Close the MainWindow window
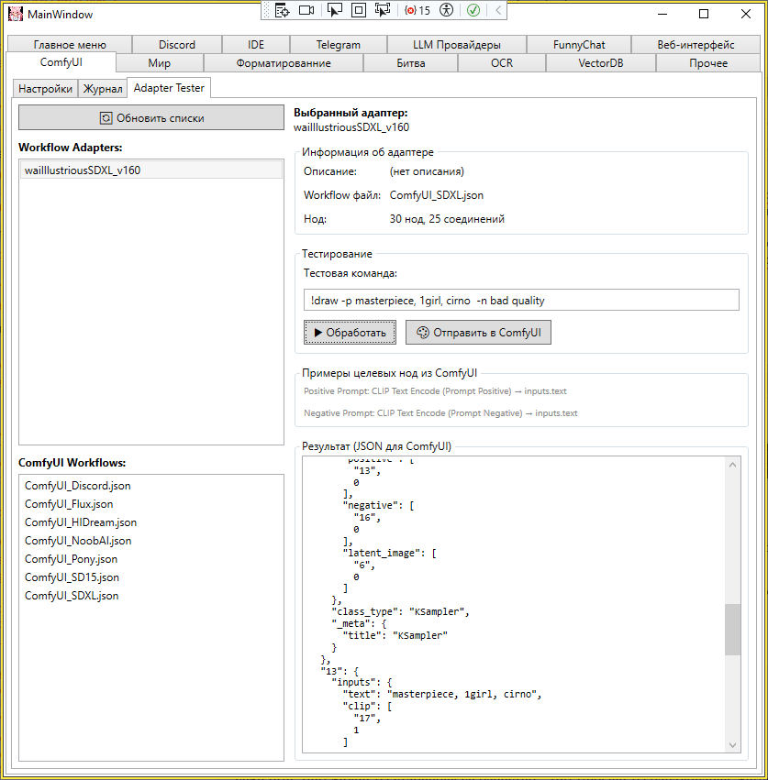 746,14
